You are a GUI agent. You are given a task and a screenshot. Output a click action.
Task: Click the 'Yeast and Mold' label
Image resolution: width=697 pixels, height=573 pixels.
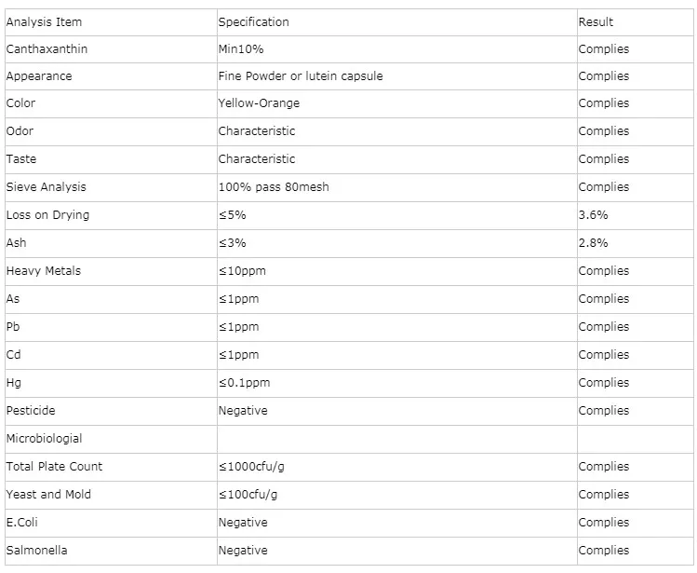pos(48,495)
